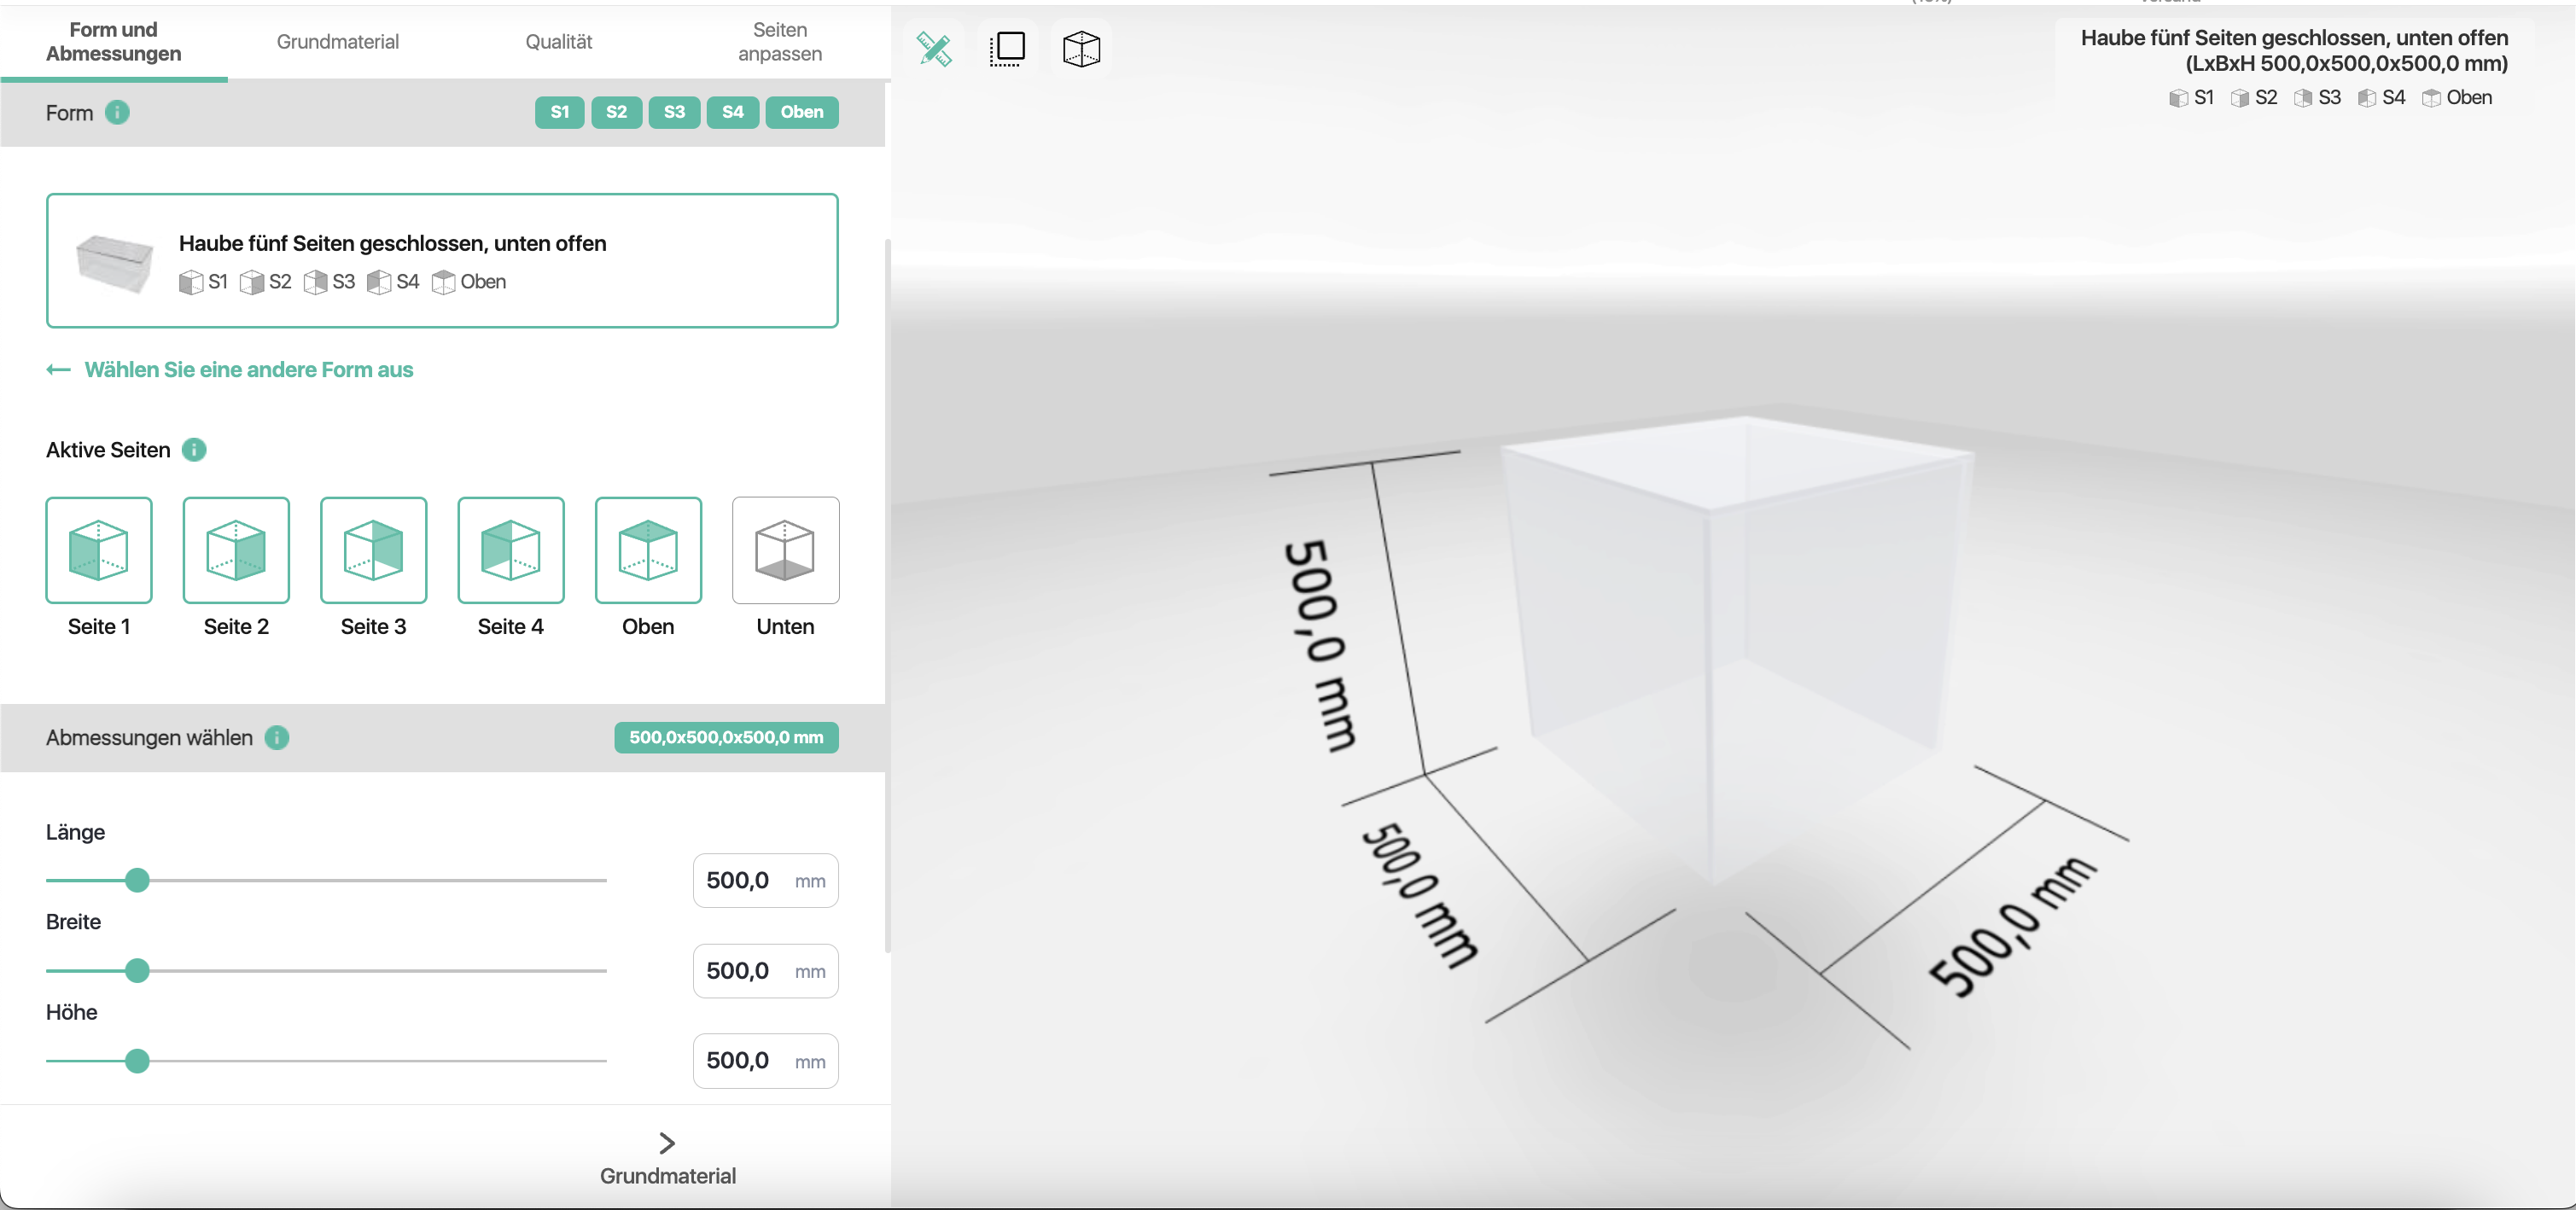
Task: Enable the Unten side
Action: coord(785,550)
